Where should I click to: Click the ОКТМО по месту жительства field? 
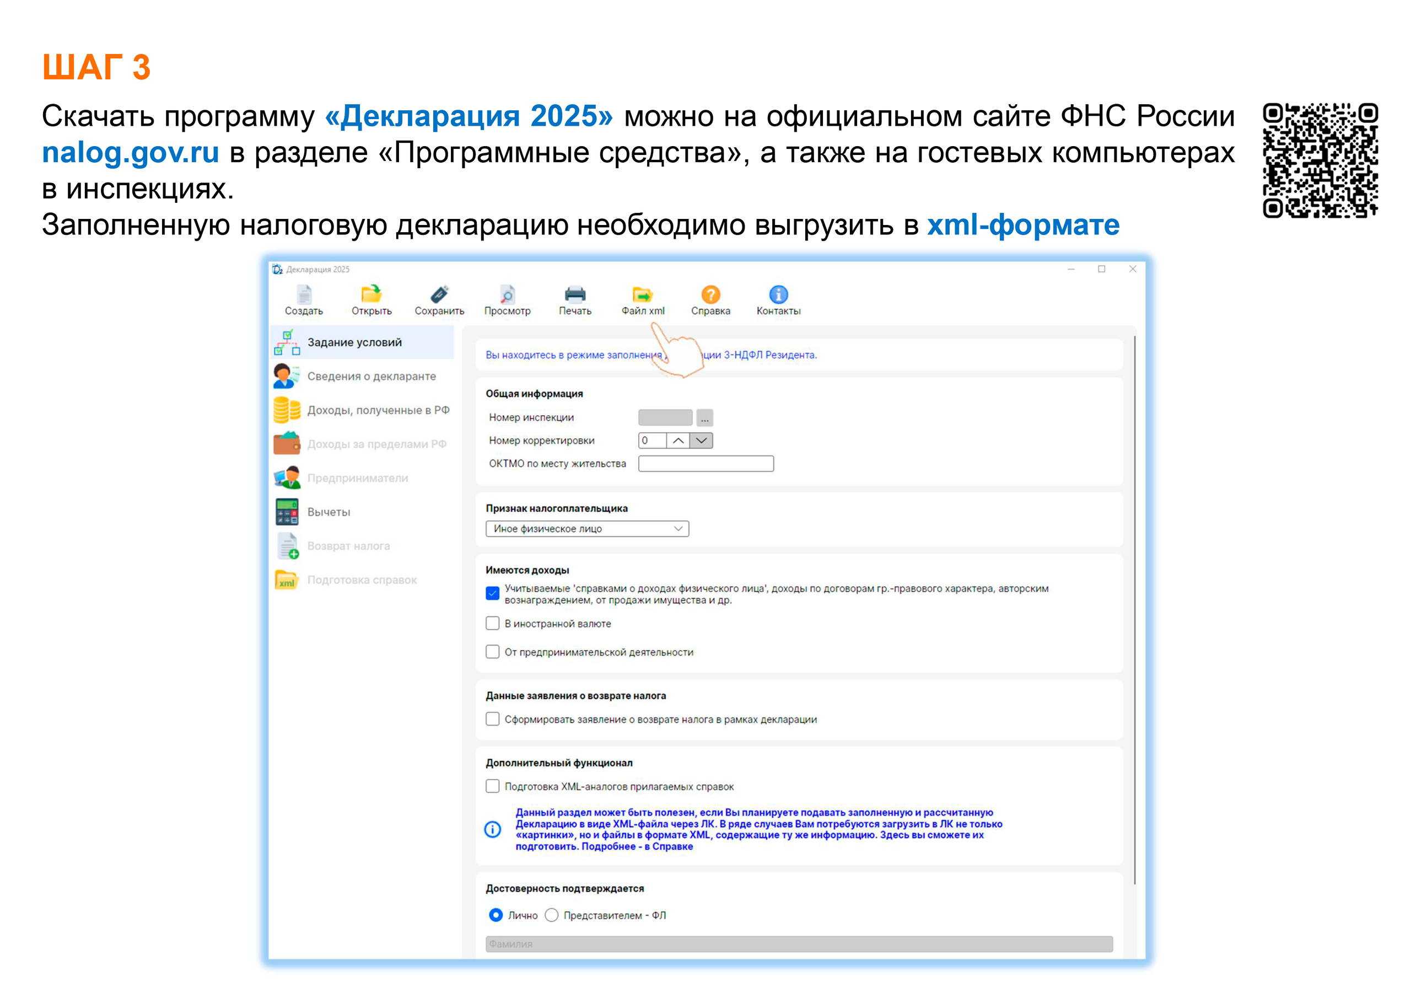point(705,463)
